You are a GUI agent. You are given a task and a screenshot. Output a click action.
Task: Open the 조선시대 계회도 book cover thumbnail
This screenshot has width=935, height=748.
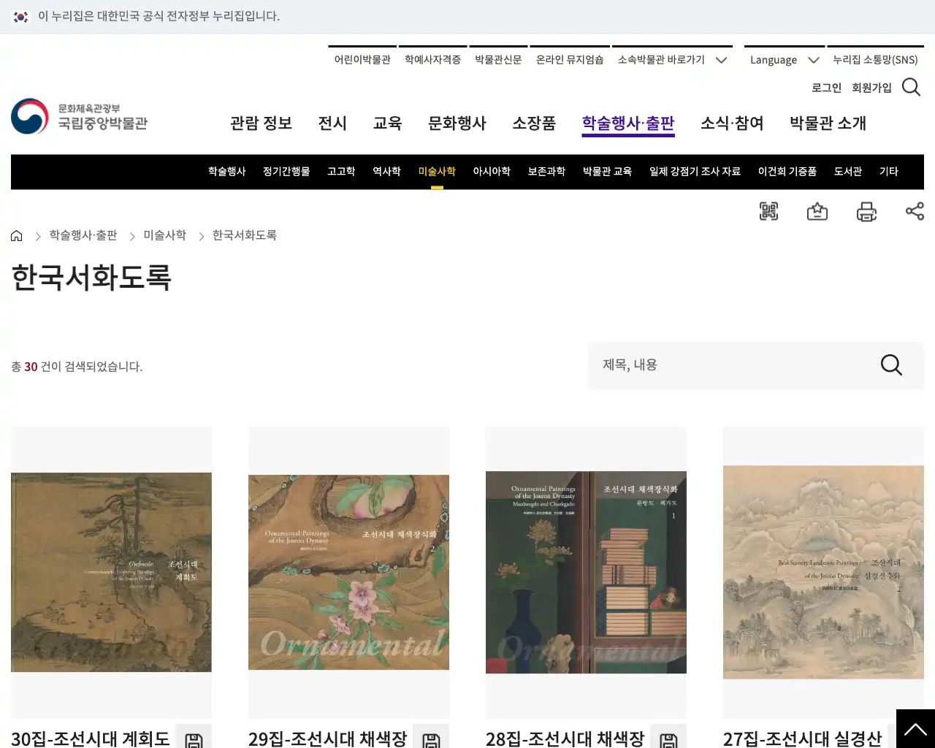pos(111,572)
